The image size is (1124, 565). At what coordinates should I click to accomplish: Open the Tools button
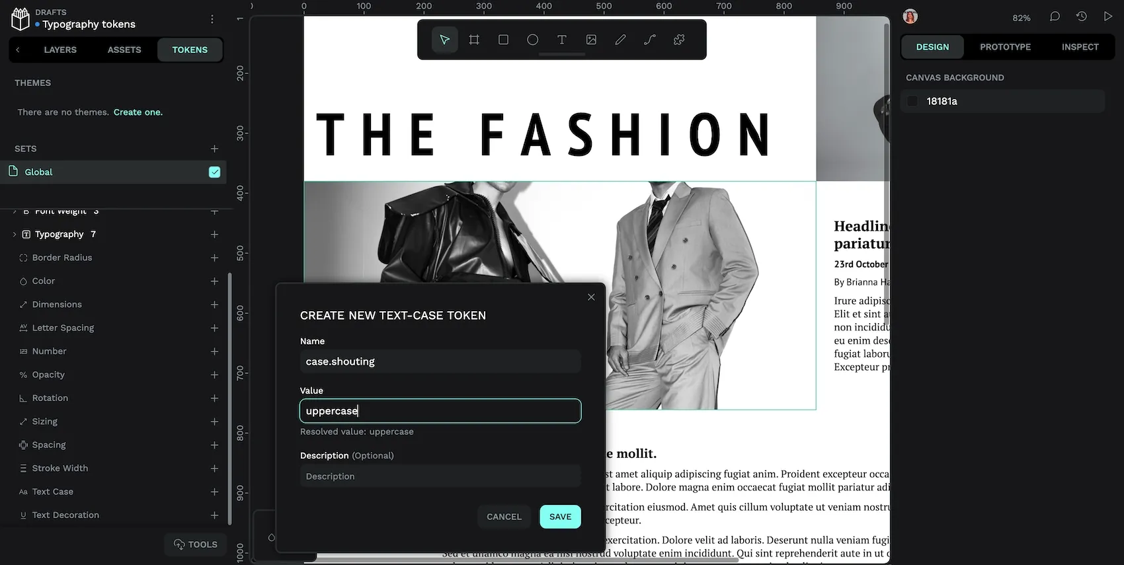pyautogui.click(x=195, y=545)
